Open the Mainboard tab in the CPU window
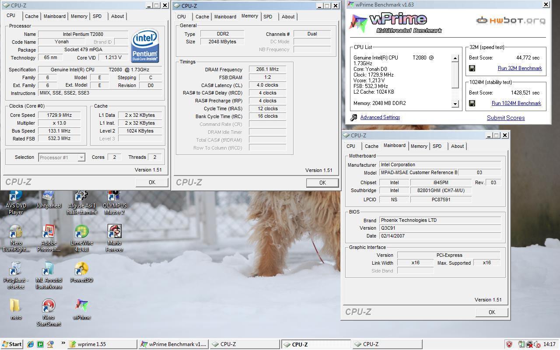Screen dimensions: 560x350 54,16
